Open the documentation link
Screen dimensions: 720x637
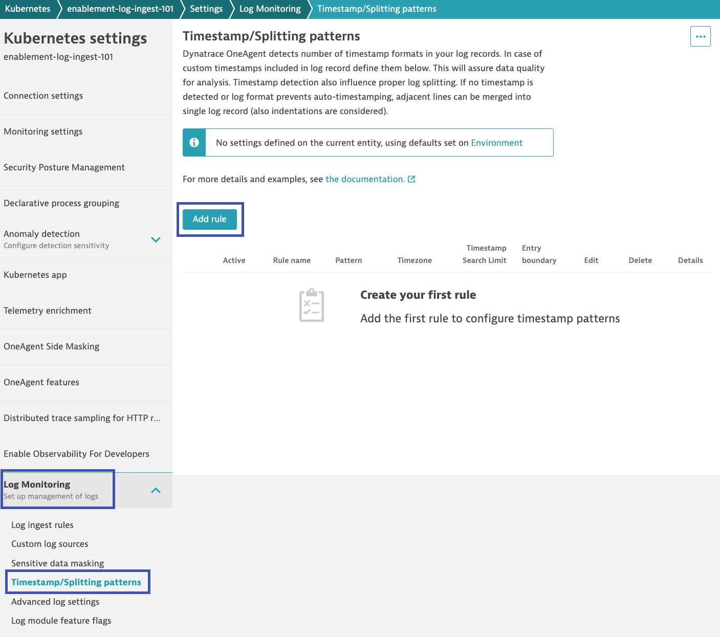(x=365, y=179)
